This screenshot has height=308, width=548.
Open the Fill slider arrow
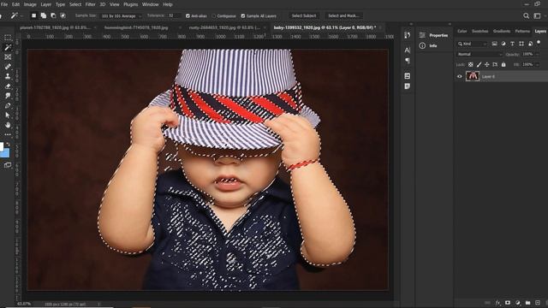pos(537,65)
